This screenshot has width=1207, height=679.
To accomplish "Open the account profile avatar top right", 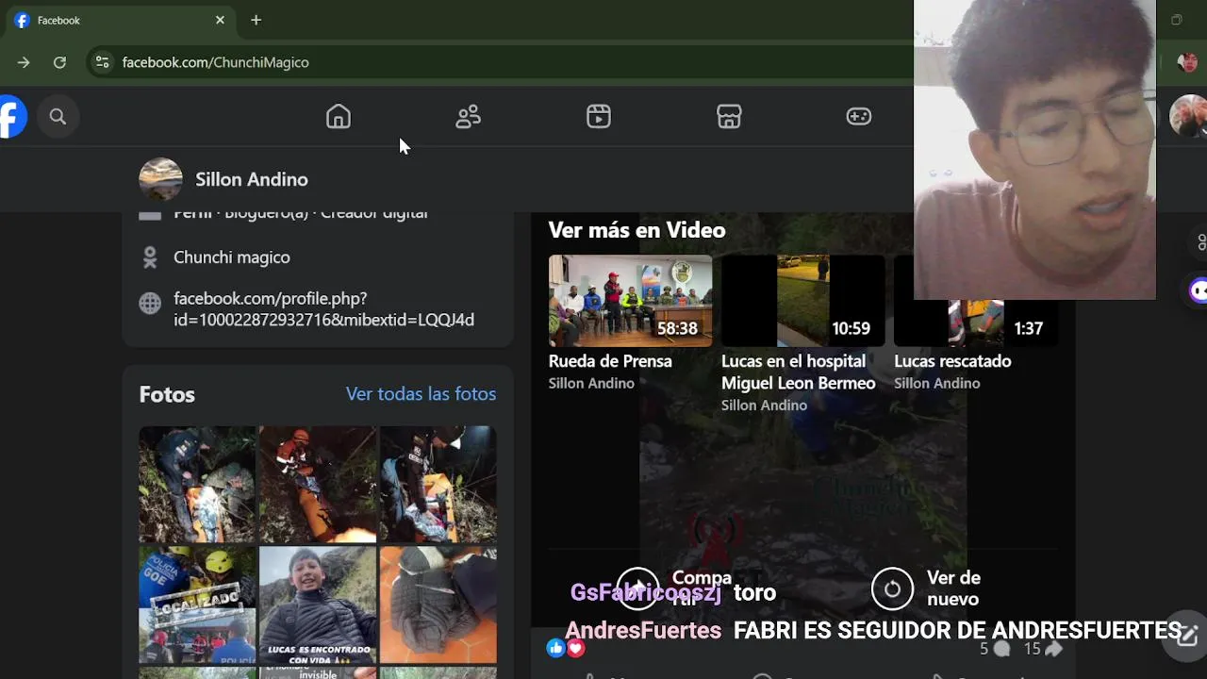I will (x=1187, y=117).
